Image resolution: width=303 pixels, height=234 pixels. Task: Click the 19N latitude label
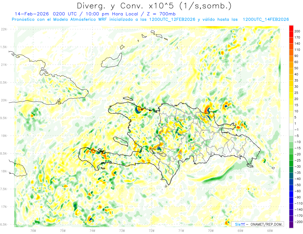pos(4,136)
